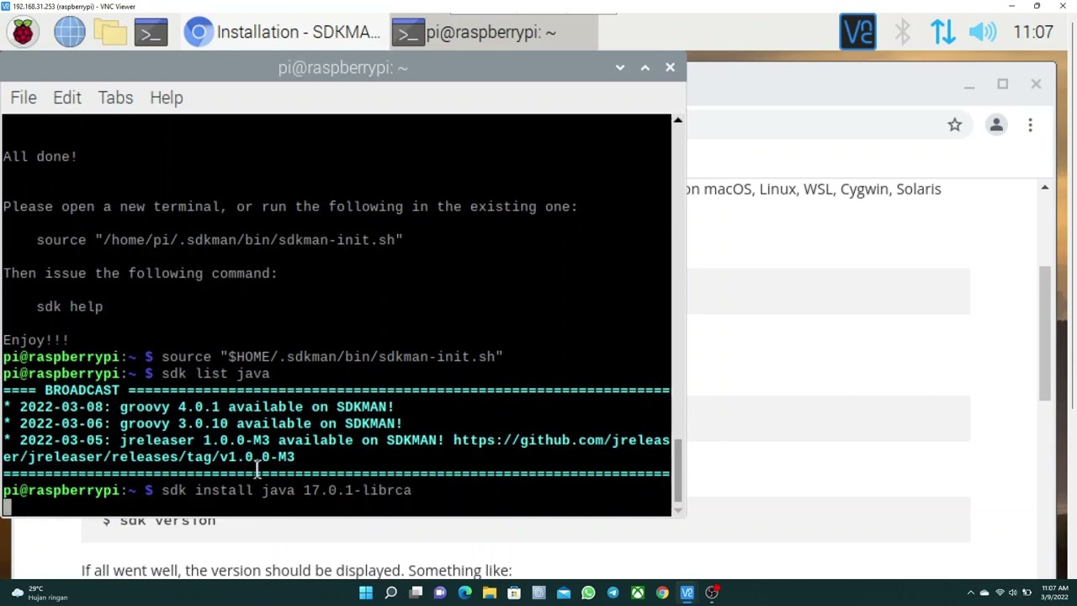Viewport: 1077px width, 606px height.
Task: Click the terminal scrollbar thumb
Action: click(677, 469)
